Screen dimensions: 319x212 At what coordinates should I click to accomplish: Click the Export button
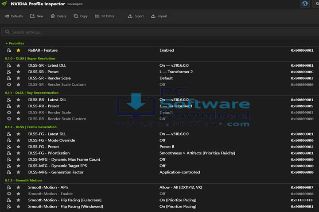tap(136, 16)
